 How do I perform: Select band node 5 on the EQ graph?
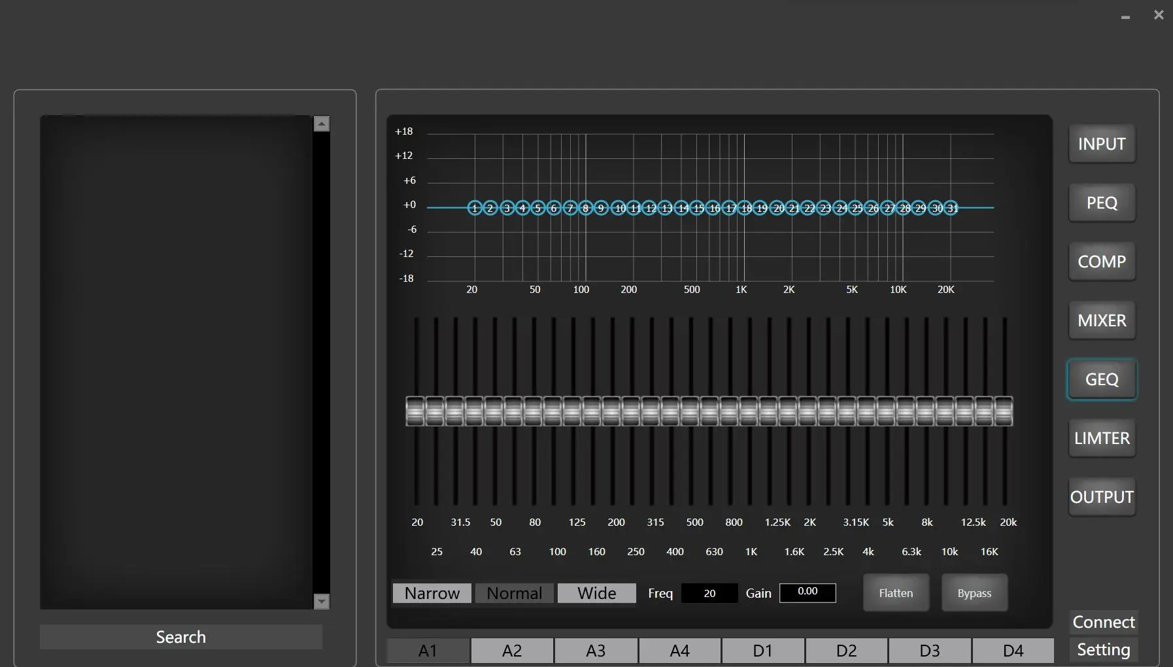[538, 208]
